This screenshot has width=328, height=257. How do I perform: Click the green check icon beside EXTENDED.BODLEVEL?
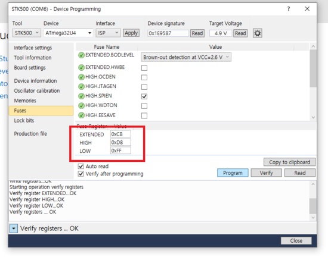[81, 55]
